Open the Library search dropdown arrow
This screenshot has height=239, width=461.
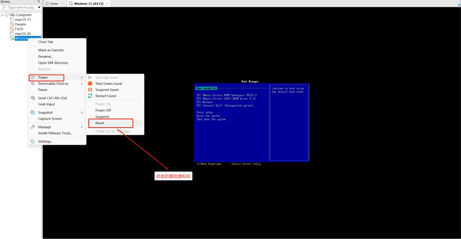(x=39, y=7)
